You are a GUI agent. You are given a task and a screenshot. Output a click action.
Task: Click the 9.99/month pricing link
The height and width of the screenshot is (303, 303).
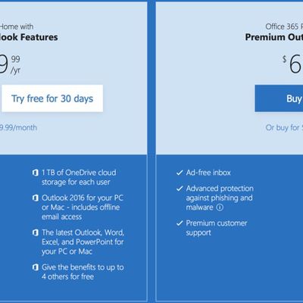point(18,127)
